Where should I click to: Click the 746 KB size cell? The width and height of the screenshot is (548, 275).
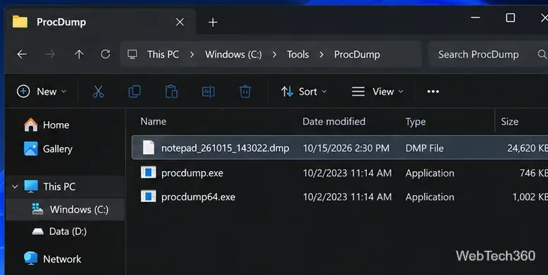click(533, 173)
